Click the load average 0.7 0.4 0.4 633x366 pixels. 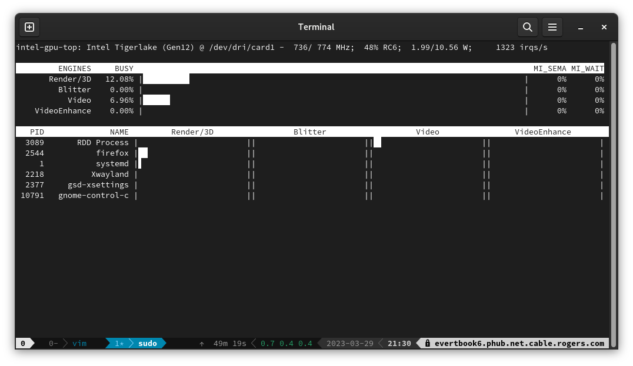(286, 344)
